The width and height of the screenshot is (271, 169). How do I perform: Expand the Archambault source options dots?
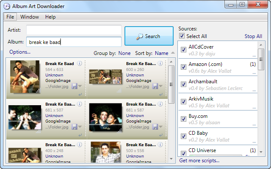tap(254, 90)
